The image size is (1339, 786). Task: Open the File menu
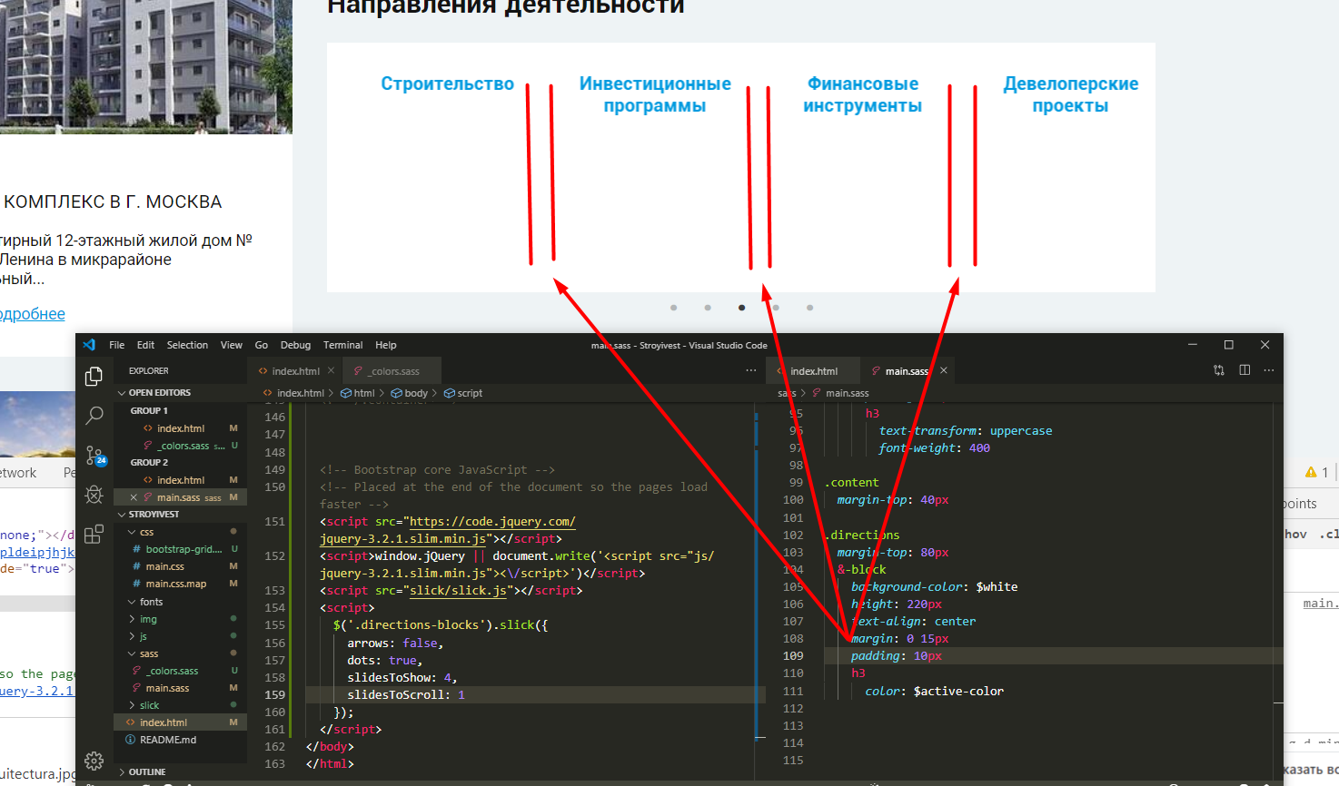click(117, 345)
